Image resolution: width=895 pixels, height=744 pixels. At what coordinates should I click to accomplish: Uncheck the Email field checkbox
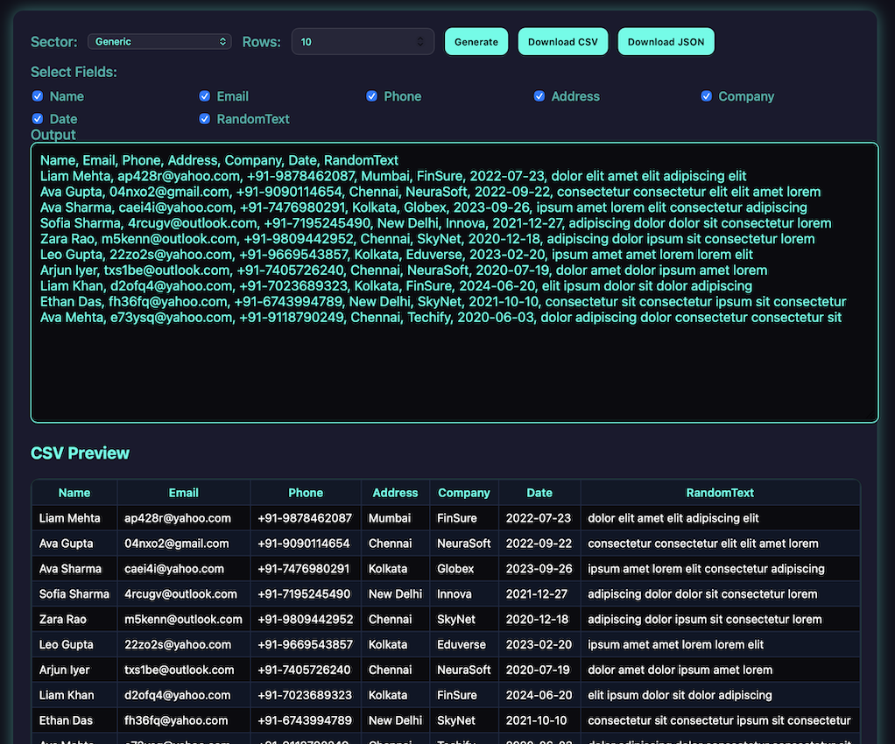click(204, 96)
